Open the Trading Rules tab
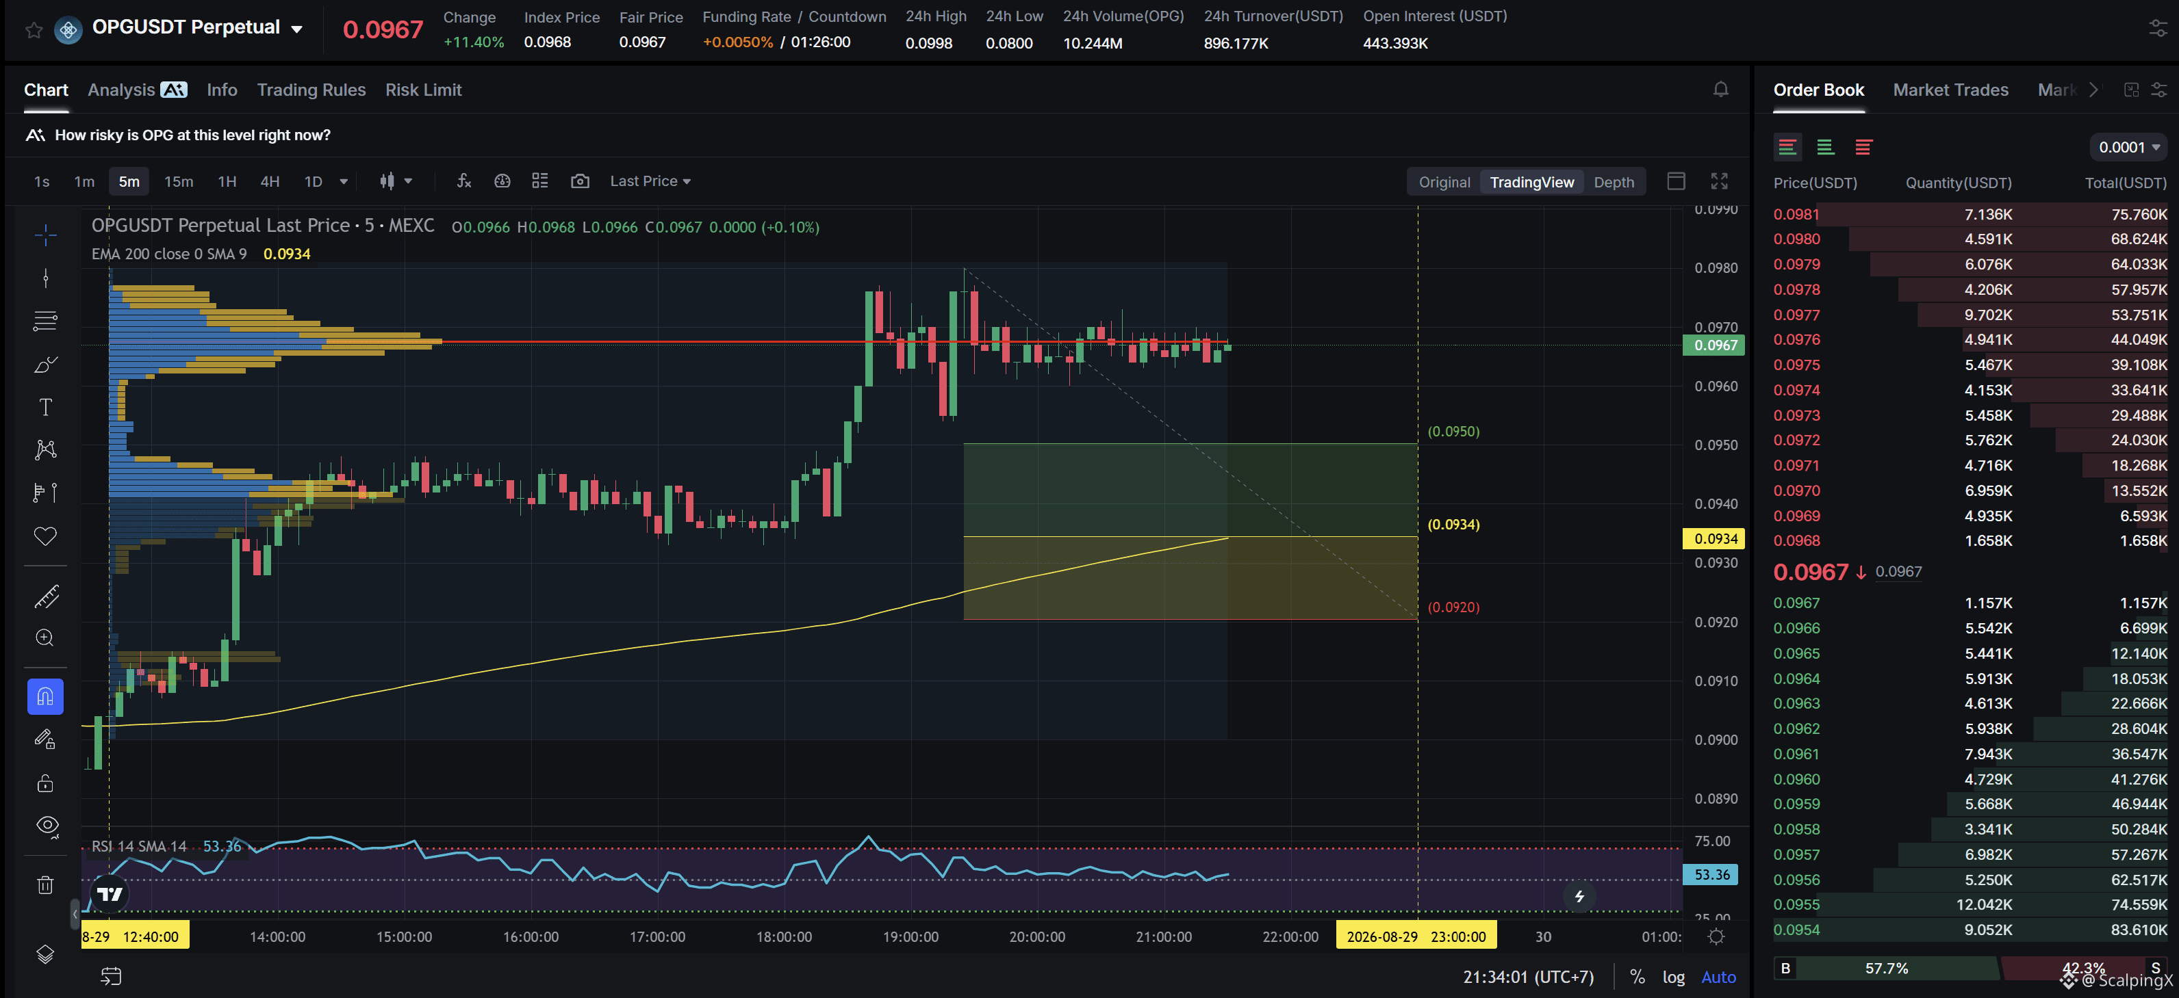The width and height of the screenshot is (2179, 998). (311, 90)
